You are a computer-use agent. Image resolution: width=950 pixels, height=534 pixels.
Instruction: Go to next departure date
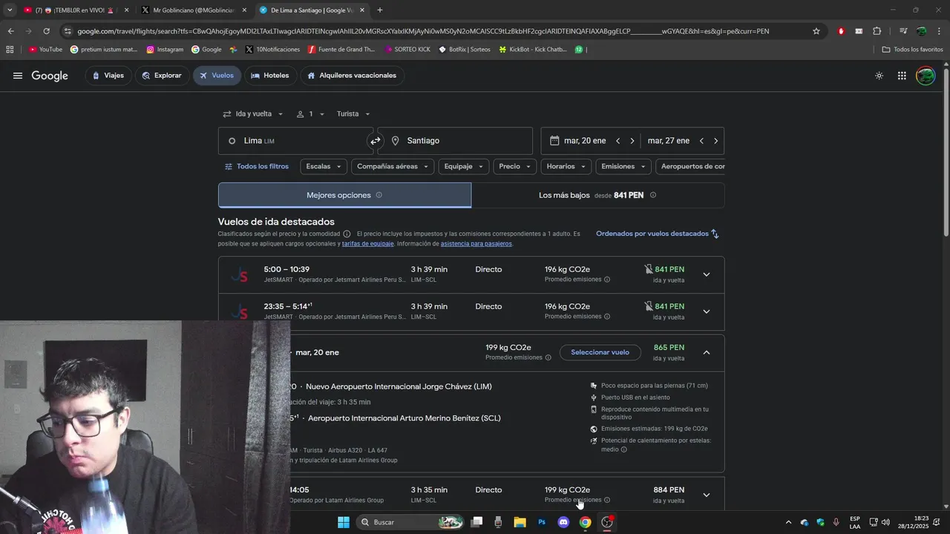(632, 141)
